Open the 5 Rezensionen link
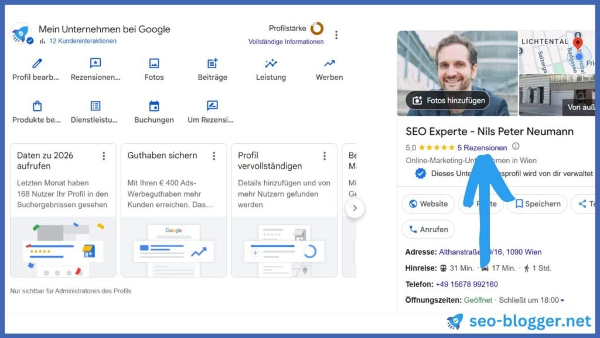This screenshot has height=338, width=600. 482,148
